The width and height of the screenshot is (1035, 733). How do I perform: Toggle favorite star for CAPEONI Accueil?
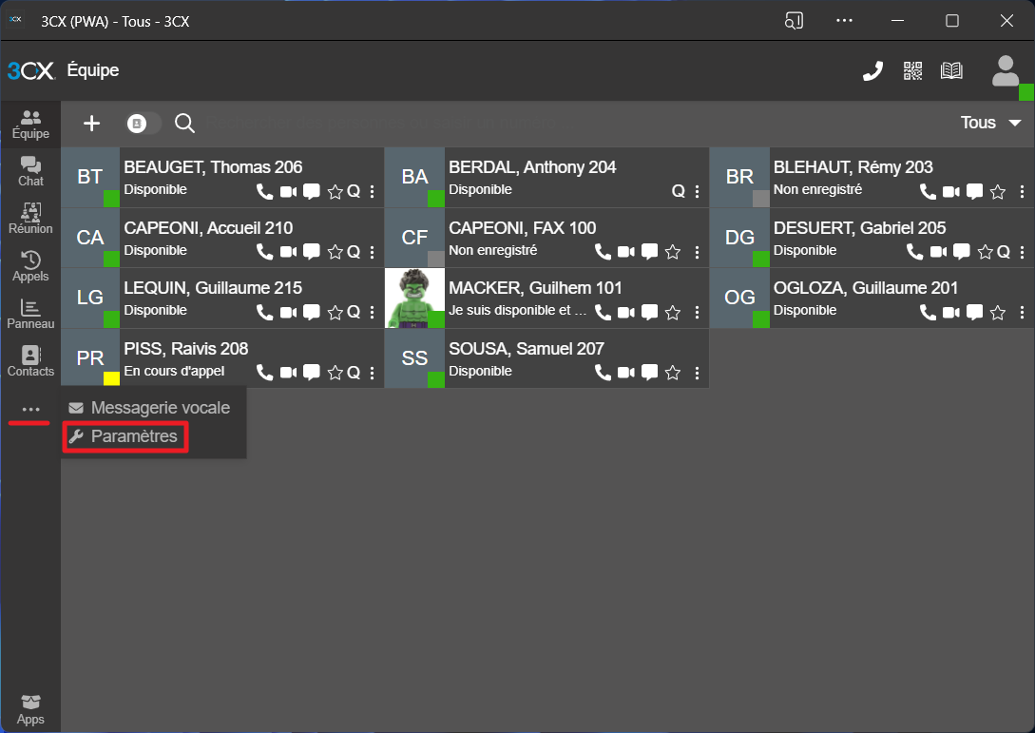click(x=335, y=252)
